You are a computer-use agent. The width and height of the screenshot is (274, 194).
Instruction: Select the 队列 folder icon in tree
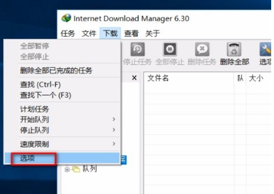point(76,169)
